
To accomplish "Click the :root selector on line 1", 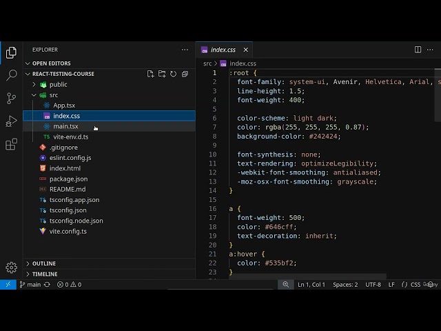I will coord(239,73).
